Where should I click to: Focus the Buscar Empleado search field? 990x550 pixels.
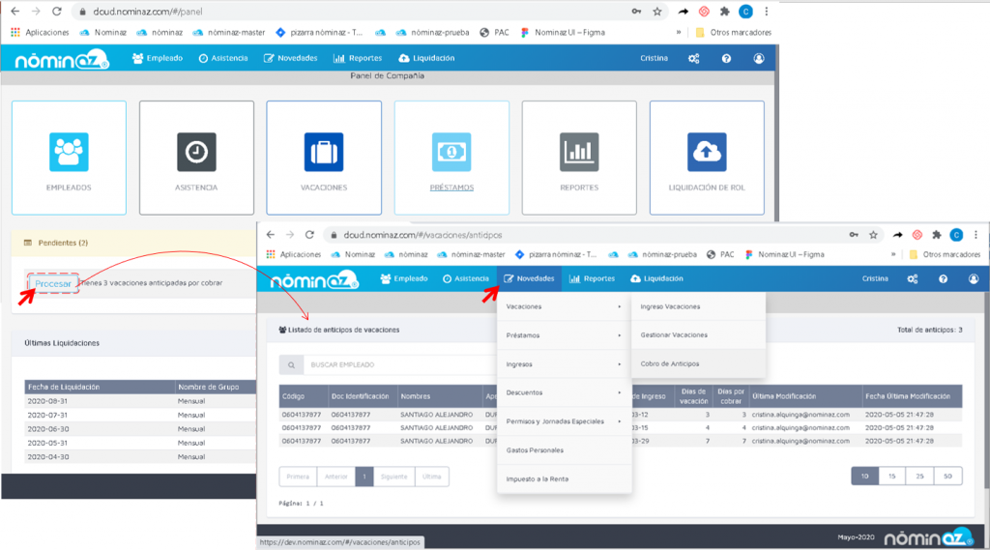point(400,364)
